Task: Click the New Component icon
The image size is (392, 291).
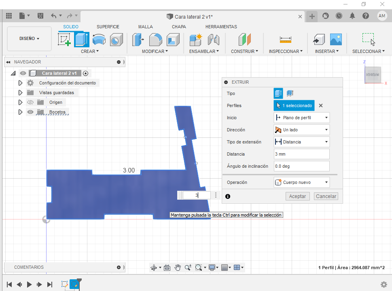Action: pyautogui.click(x=196, y=40)
